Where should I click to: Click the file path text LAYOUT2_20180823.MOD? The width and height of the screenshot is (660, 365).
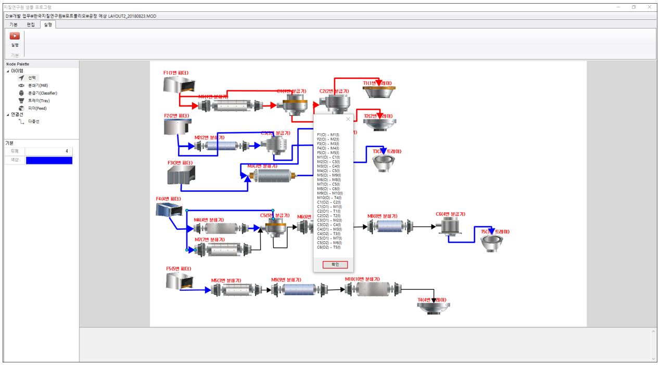click(x=132, y=16)
